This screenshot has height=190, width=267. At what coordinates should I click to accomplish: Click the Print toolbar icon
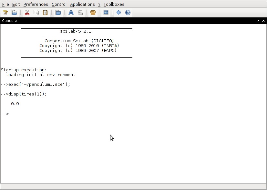80,13
